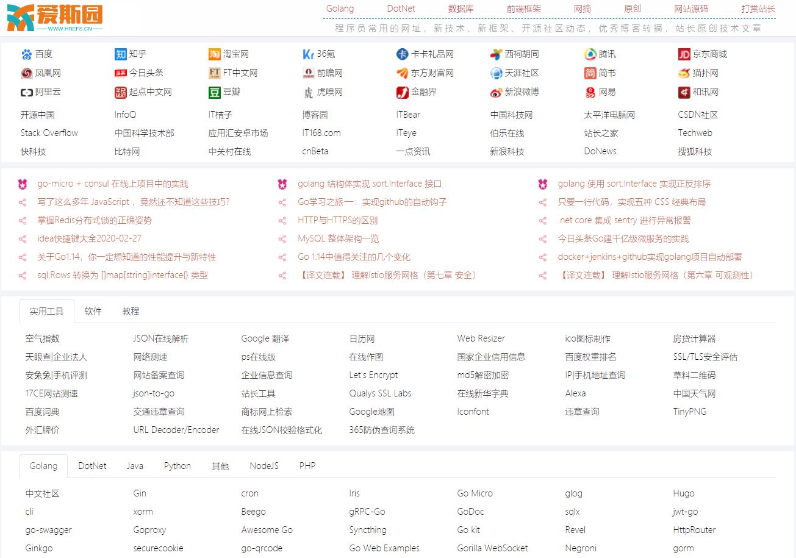This screenshot has height=558, width=796.
Task: Click the 金融界 icon
Action: [x=402, y=92]
